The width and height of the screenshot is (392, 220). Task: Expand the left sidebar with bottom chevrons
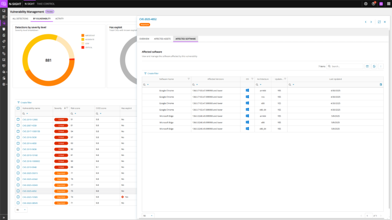pyautogui.click(x=4, y=217)
